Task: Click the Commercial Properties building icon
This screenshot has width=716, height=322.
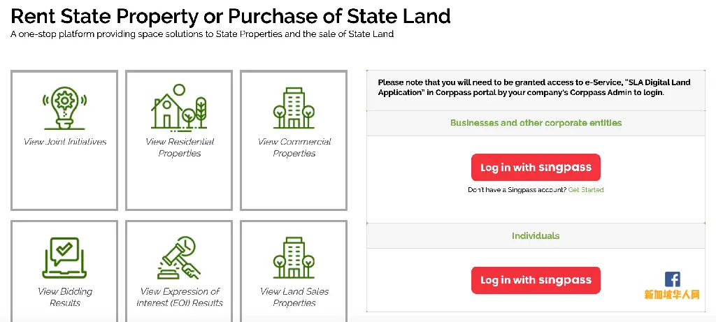Action: click(x=294, y=108)
